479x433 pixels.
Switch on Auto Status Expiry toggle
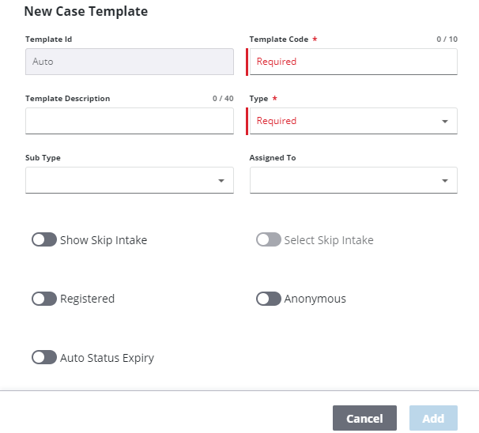44,358
